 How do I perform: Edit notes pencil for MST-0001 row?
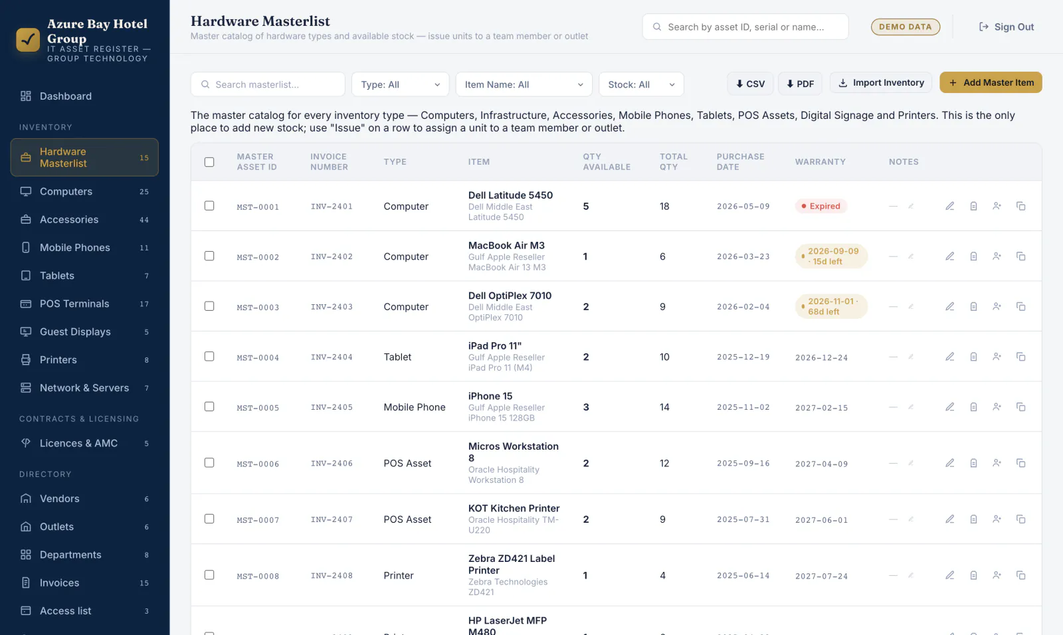coord(911,206)
